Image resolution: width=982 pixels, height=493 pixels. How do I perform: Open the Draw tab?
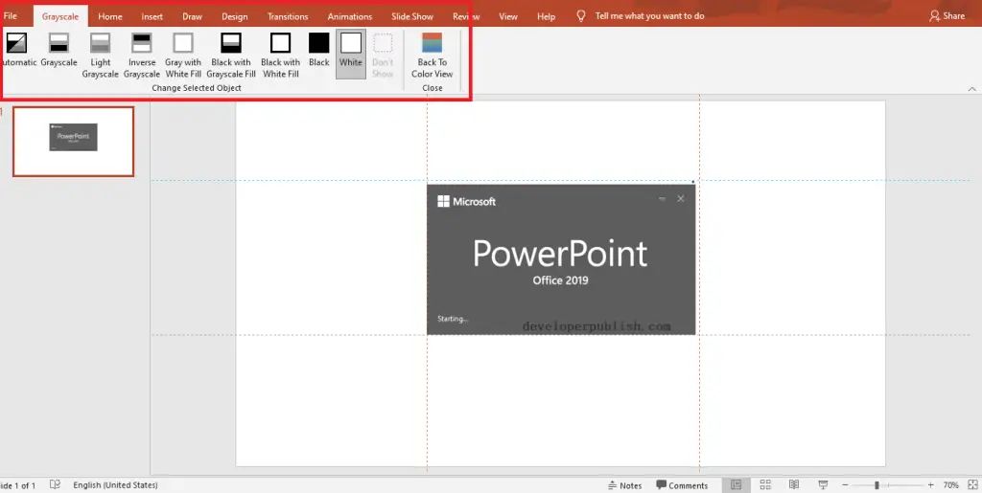pos(192,16)
